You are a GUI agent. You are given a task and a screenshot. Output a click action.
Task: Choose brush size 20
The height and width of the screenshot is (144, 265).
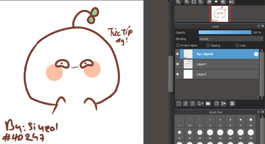[x=200, y=134]
